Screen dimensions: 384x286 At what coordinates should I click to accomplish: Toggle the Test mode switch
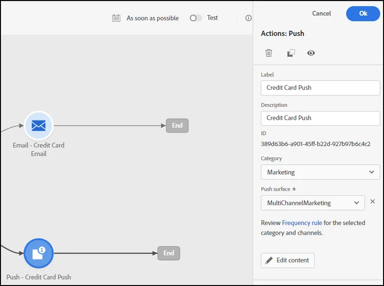point(196,18)
